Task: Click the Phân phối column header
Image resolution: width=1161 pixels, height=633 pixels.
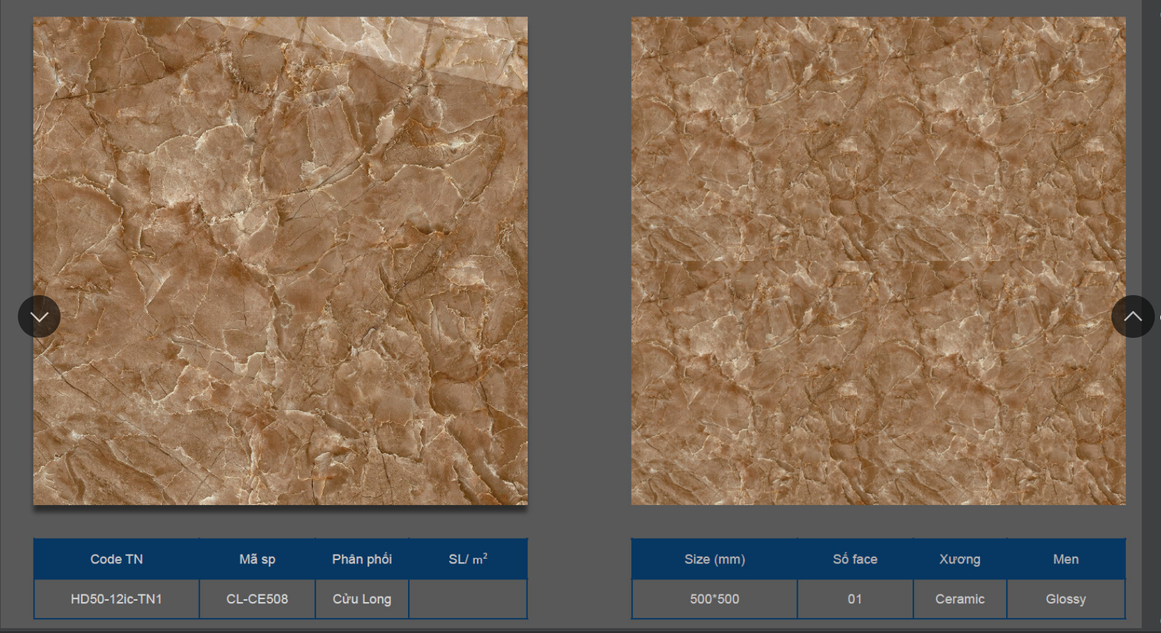Action: click(362, 559)
